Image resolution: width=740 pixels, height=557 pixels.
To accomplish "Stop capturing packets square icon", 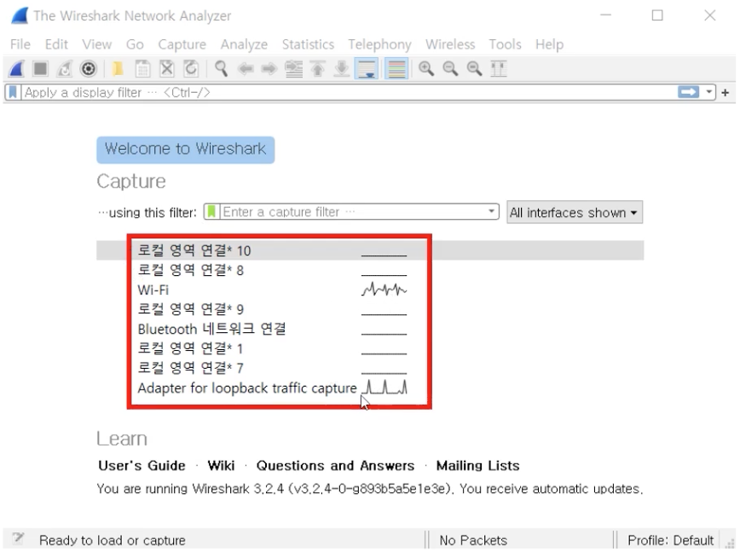I will pos(41,69).
